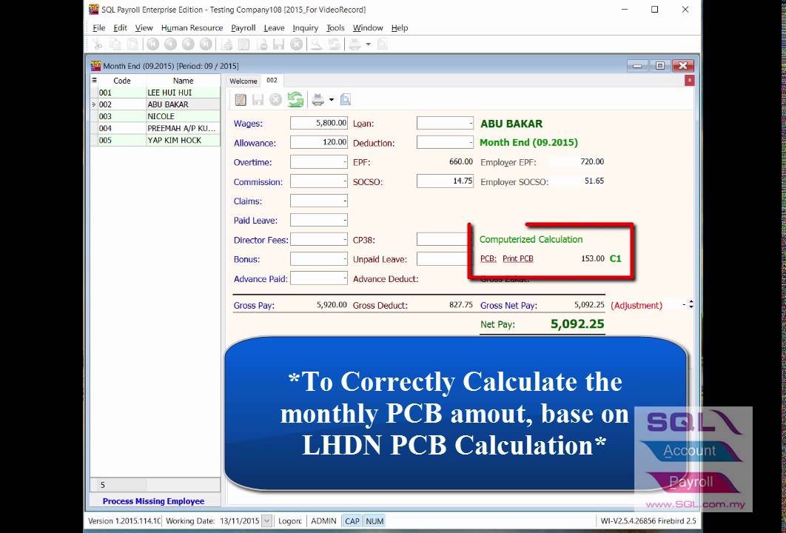Click the main toolbar Find icon
Viewport: 786px width, 533px height.
(x=316, y=44)
